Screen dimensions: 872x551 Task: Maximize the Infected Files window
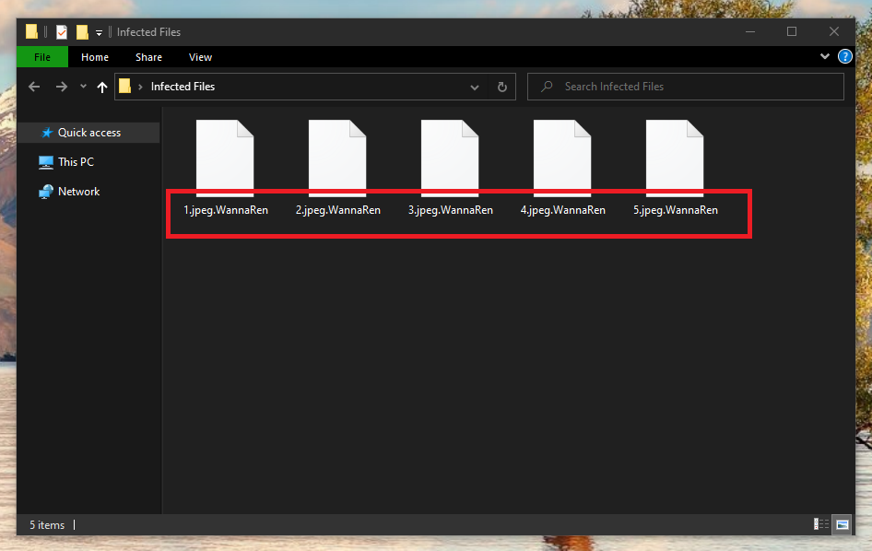792,31
